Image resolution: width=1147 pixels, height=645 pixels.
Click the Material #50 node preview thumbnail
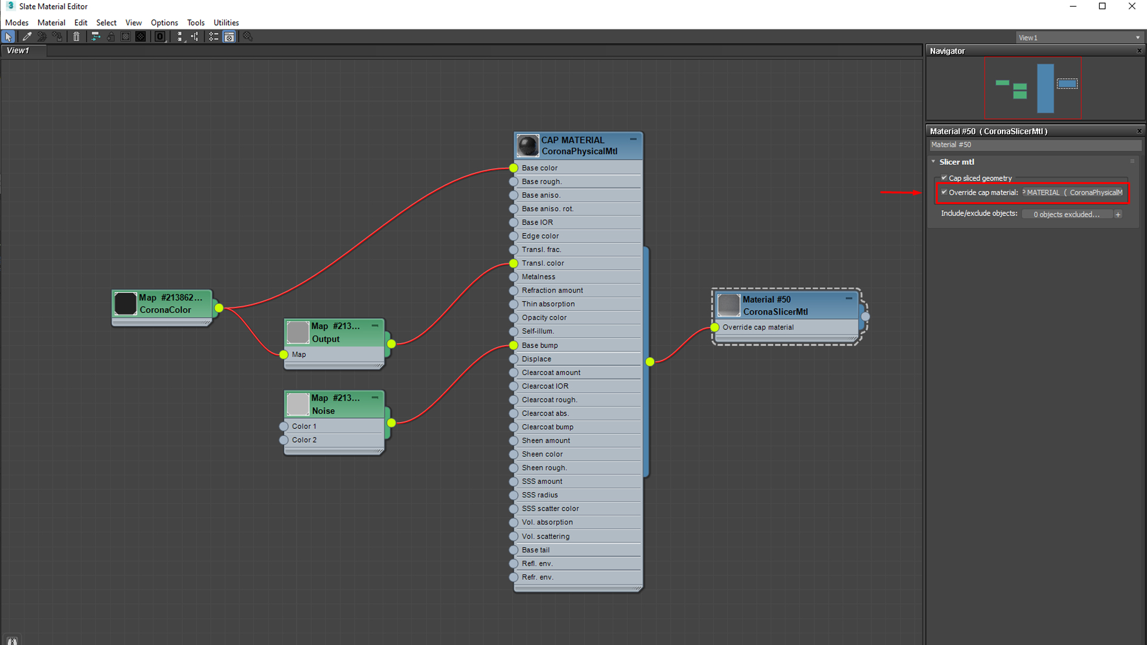tap(729, 305)
